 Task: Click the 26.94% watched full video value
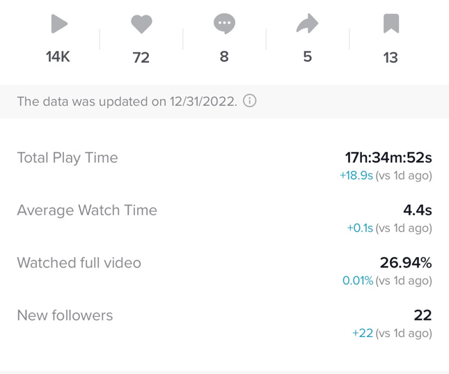tap(406, 263)
